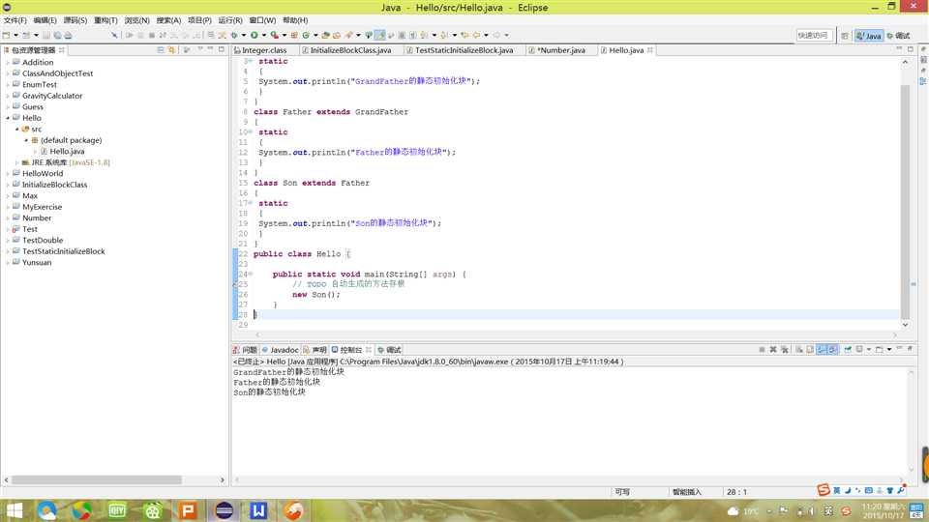Toggle the fold marker at line 10 static block
The width and height of the screenshot is (929, 522).
[x=251, y=132]
